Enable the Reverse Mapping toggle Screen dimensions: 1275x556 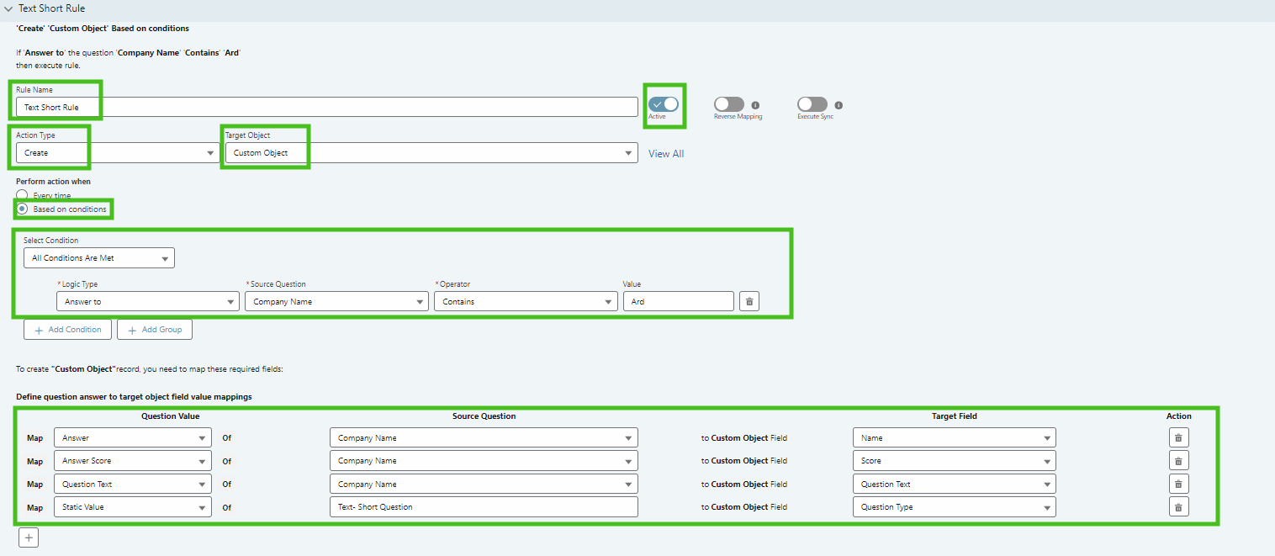pyautogui.click(x=728, y=104)
